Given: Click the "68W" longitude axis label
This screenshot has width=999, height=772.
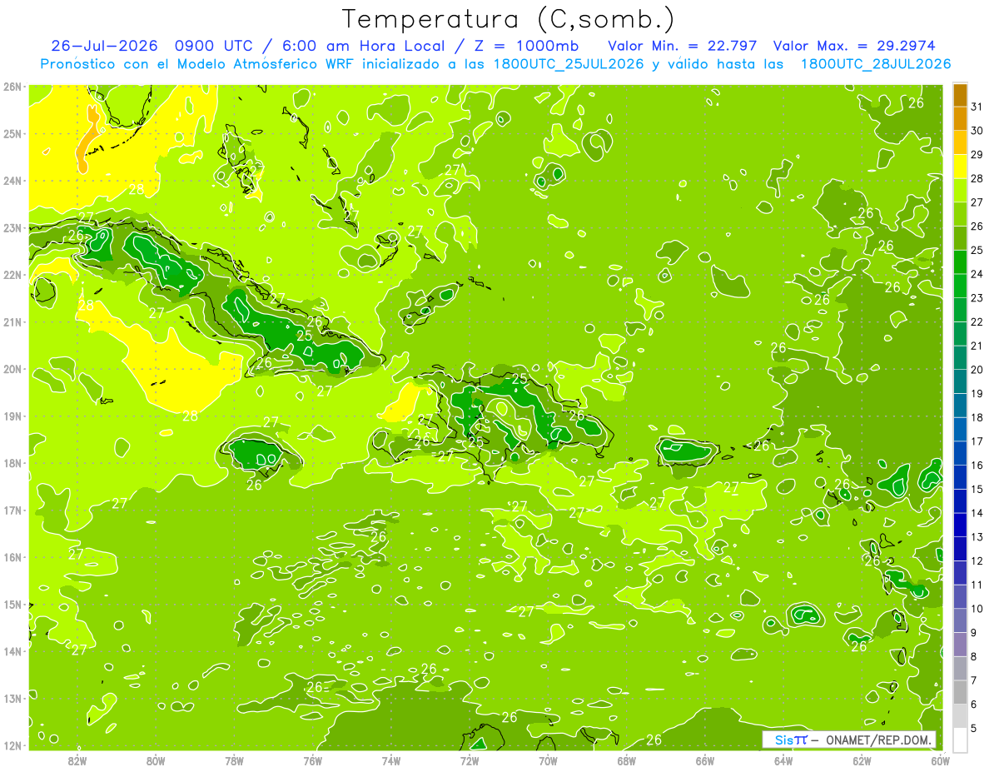Looking at the screenshot, I should point(627,760).
